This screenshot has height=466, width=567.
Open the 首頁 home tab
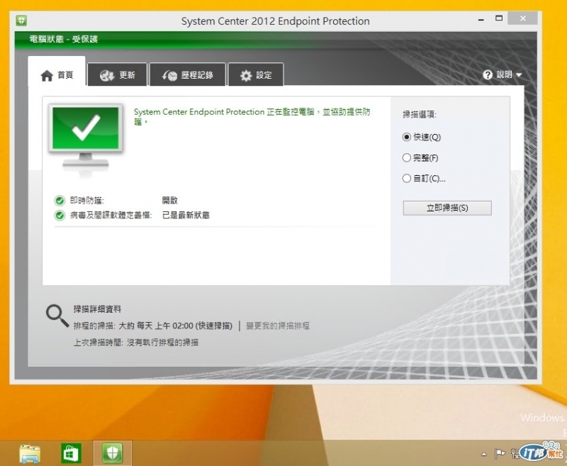coord(57,71)
